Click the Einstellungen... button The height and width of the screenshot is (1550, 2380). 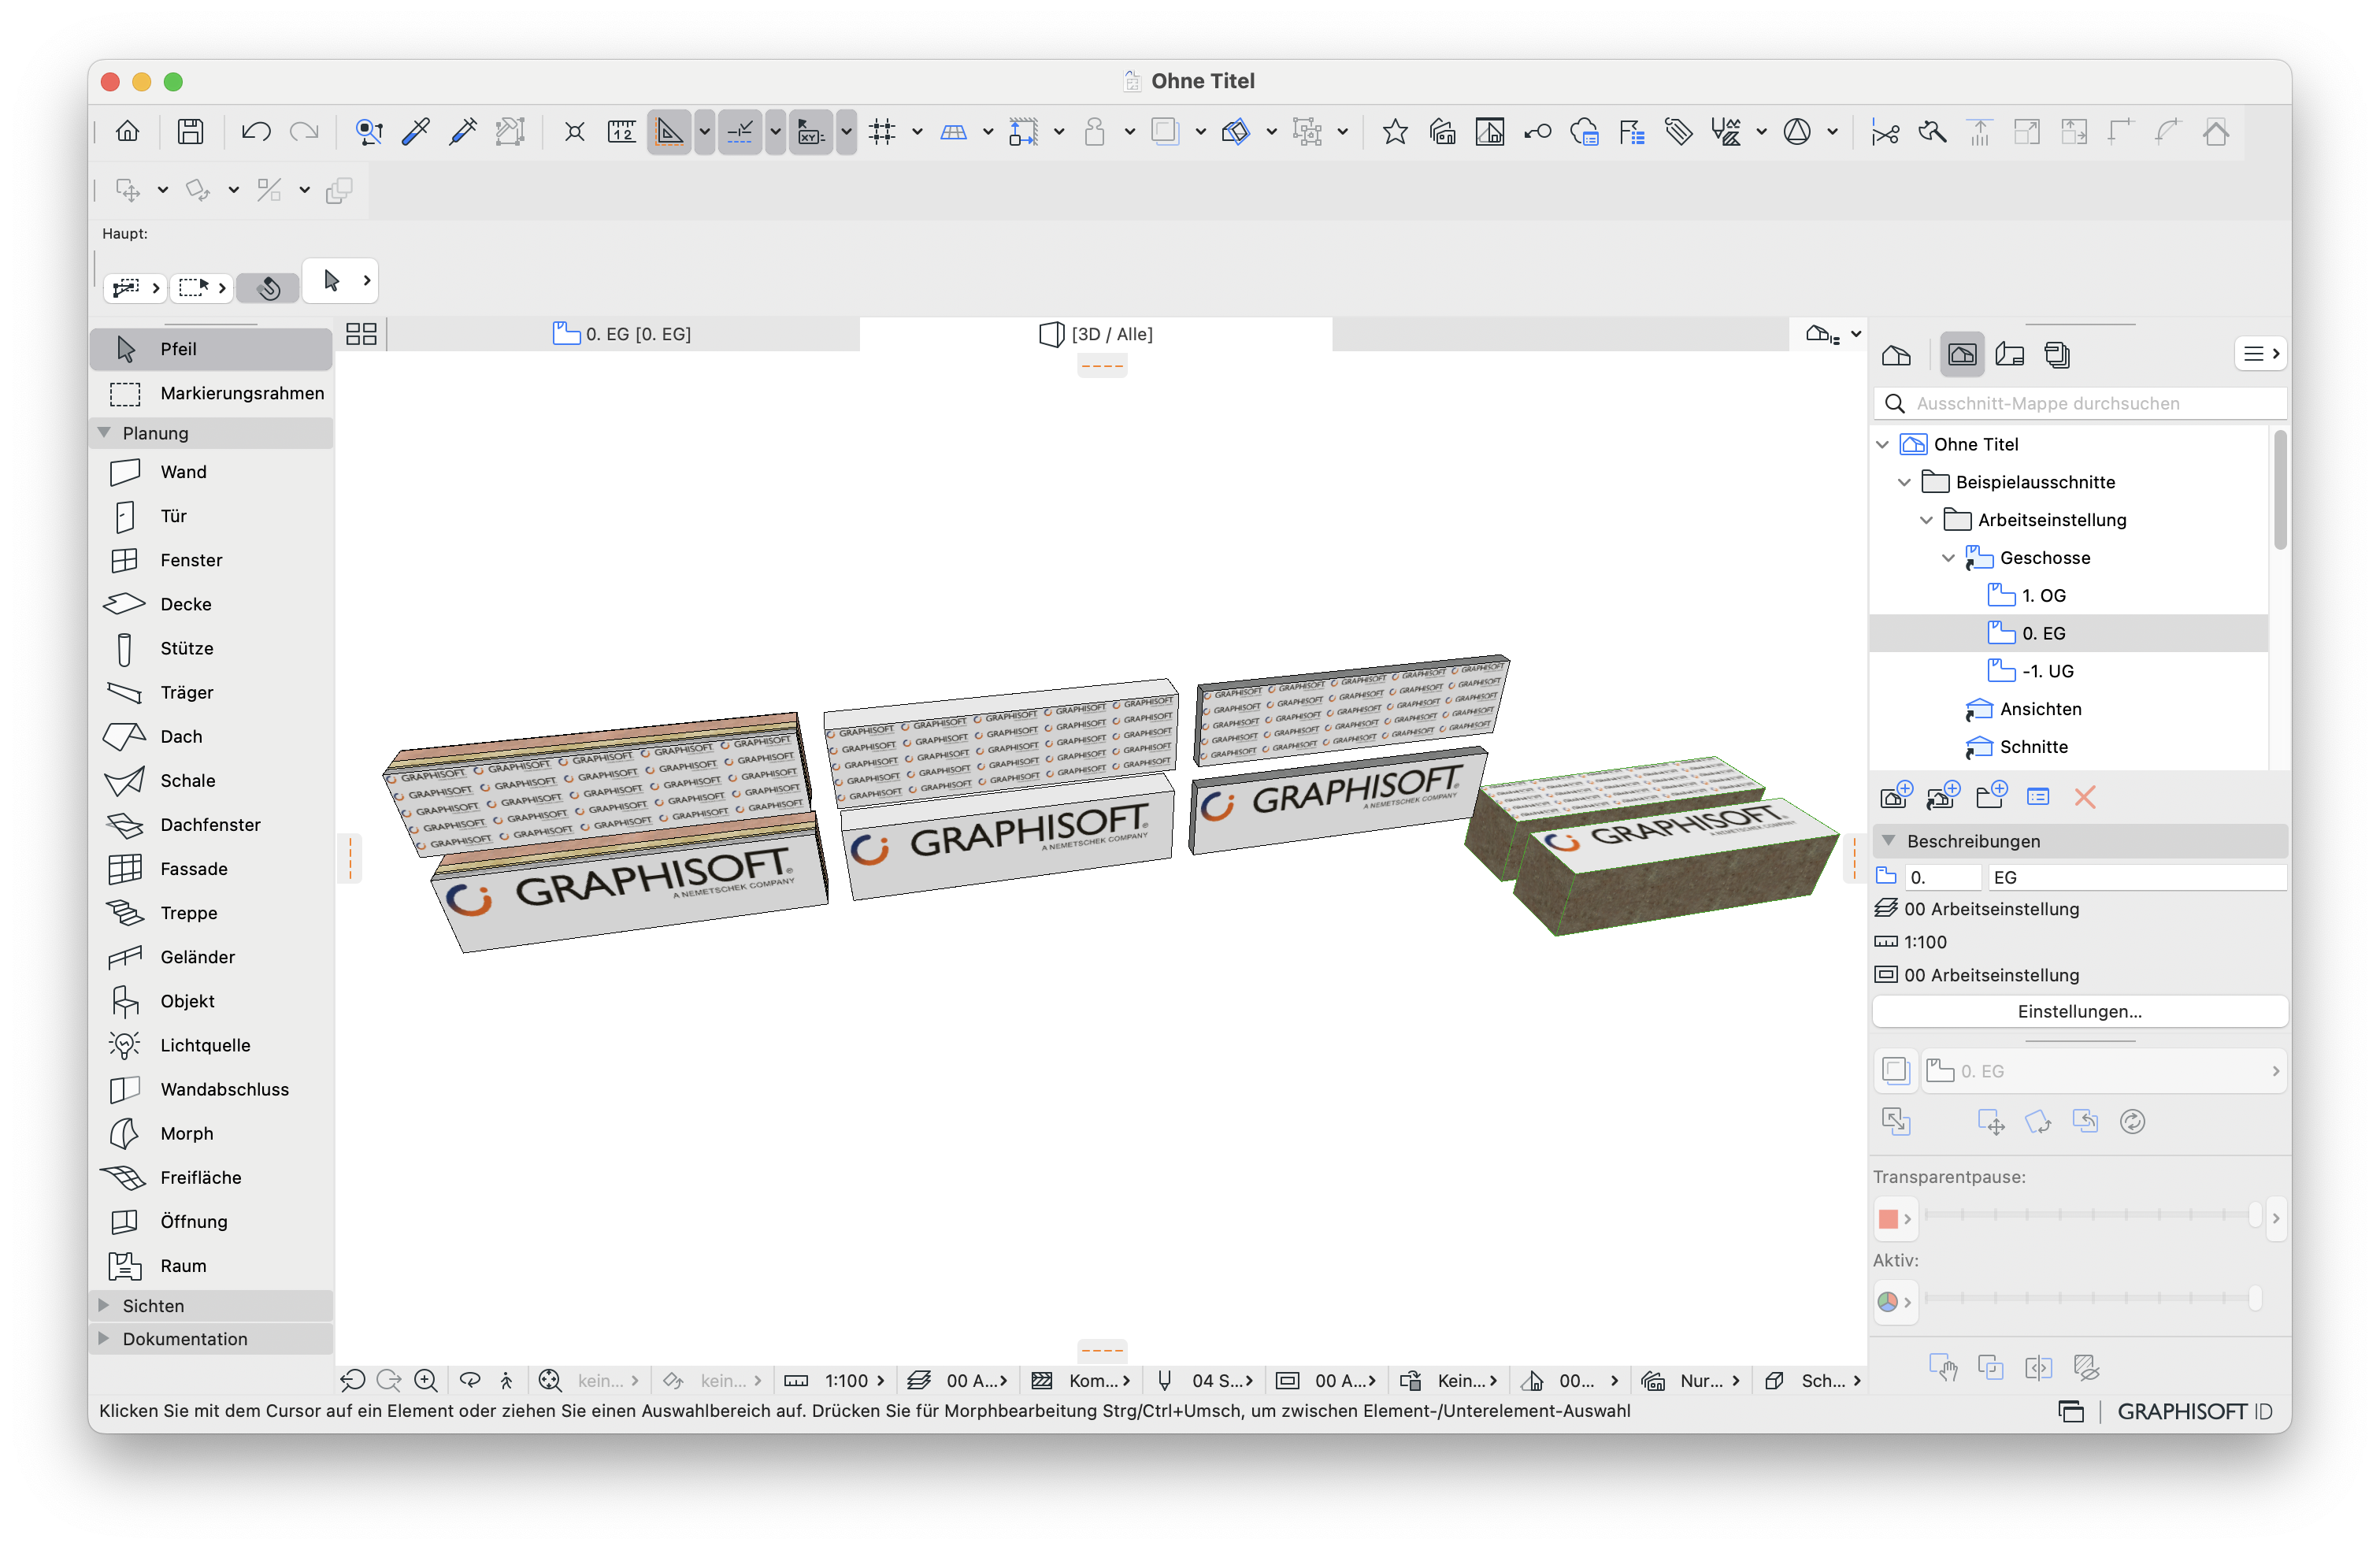tap(2079, 1011)
